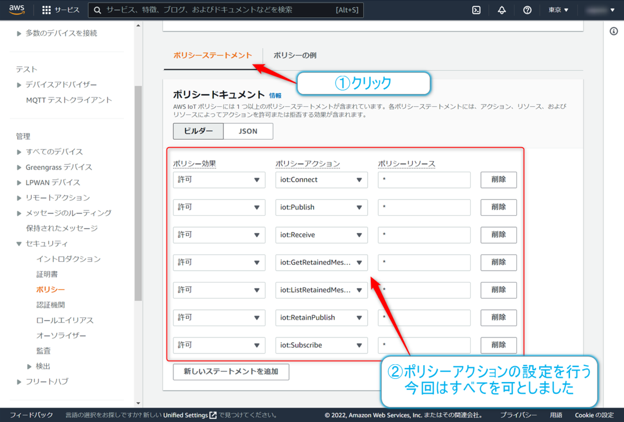Screen dimensions: 624x422
Task: Open the iot:GetRetainedMes… action dropdown
Action: (321, 262)
